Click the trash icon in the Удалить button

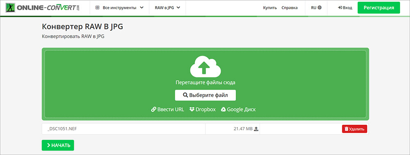coord(346,129)
